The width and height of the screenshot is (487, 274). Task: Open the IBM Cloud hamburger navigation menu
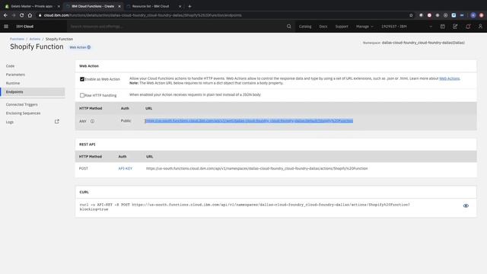[6, 27]
